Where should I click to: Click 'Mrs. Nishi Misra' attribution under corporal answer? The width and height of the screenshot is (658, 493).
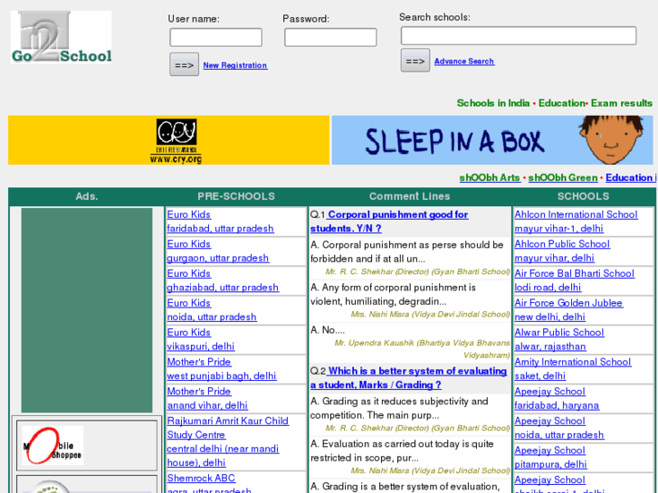tap(430, 314)
